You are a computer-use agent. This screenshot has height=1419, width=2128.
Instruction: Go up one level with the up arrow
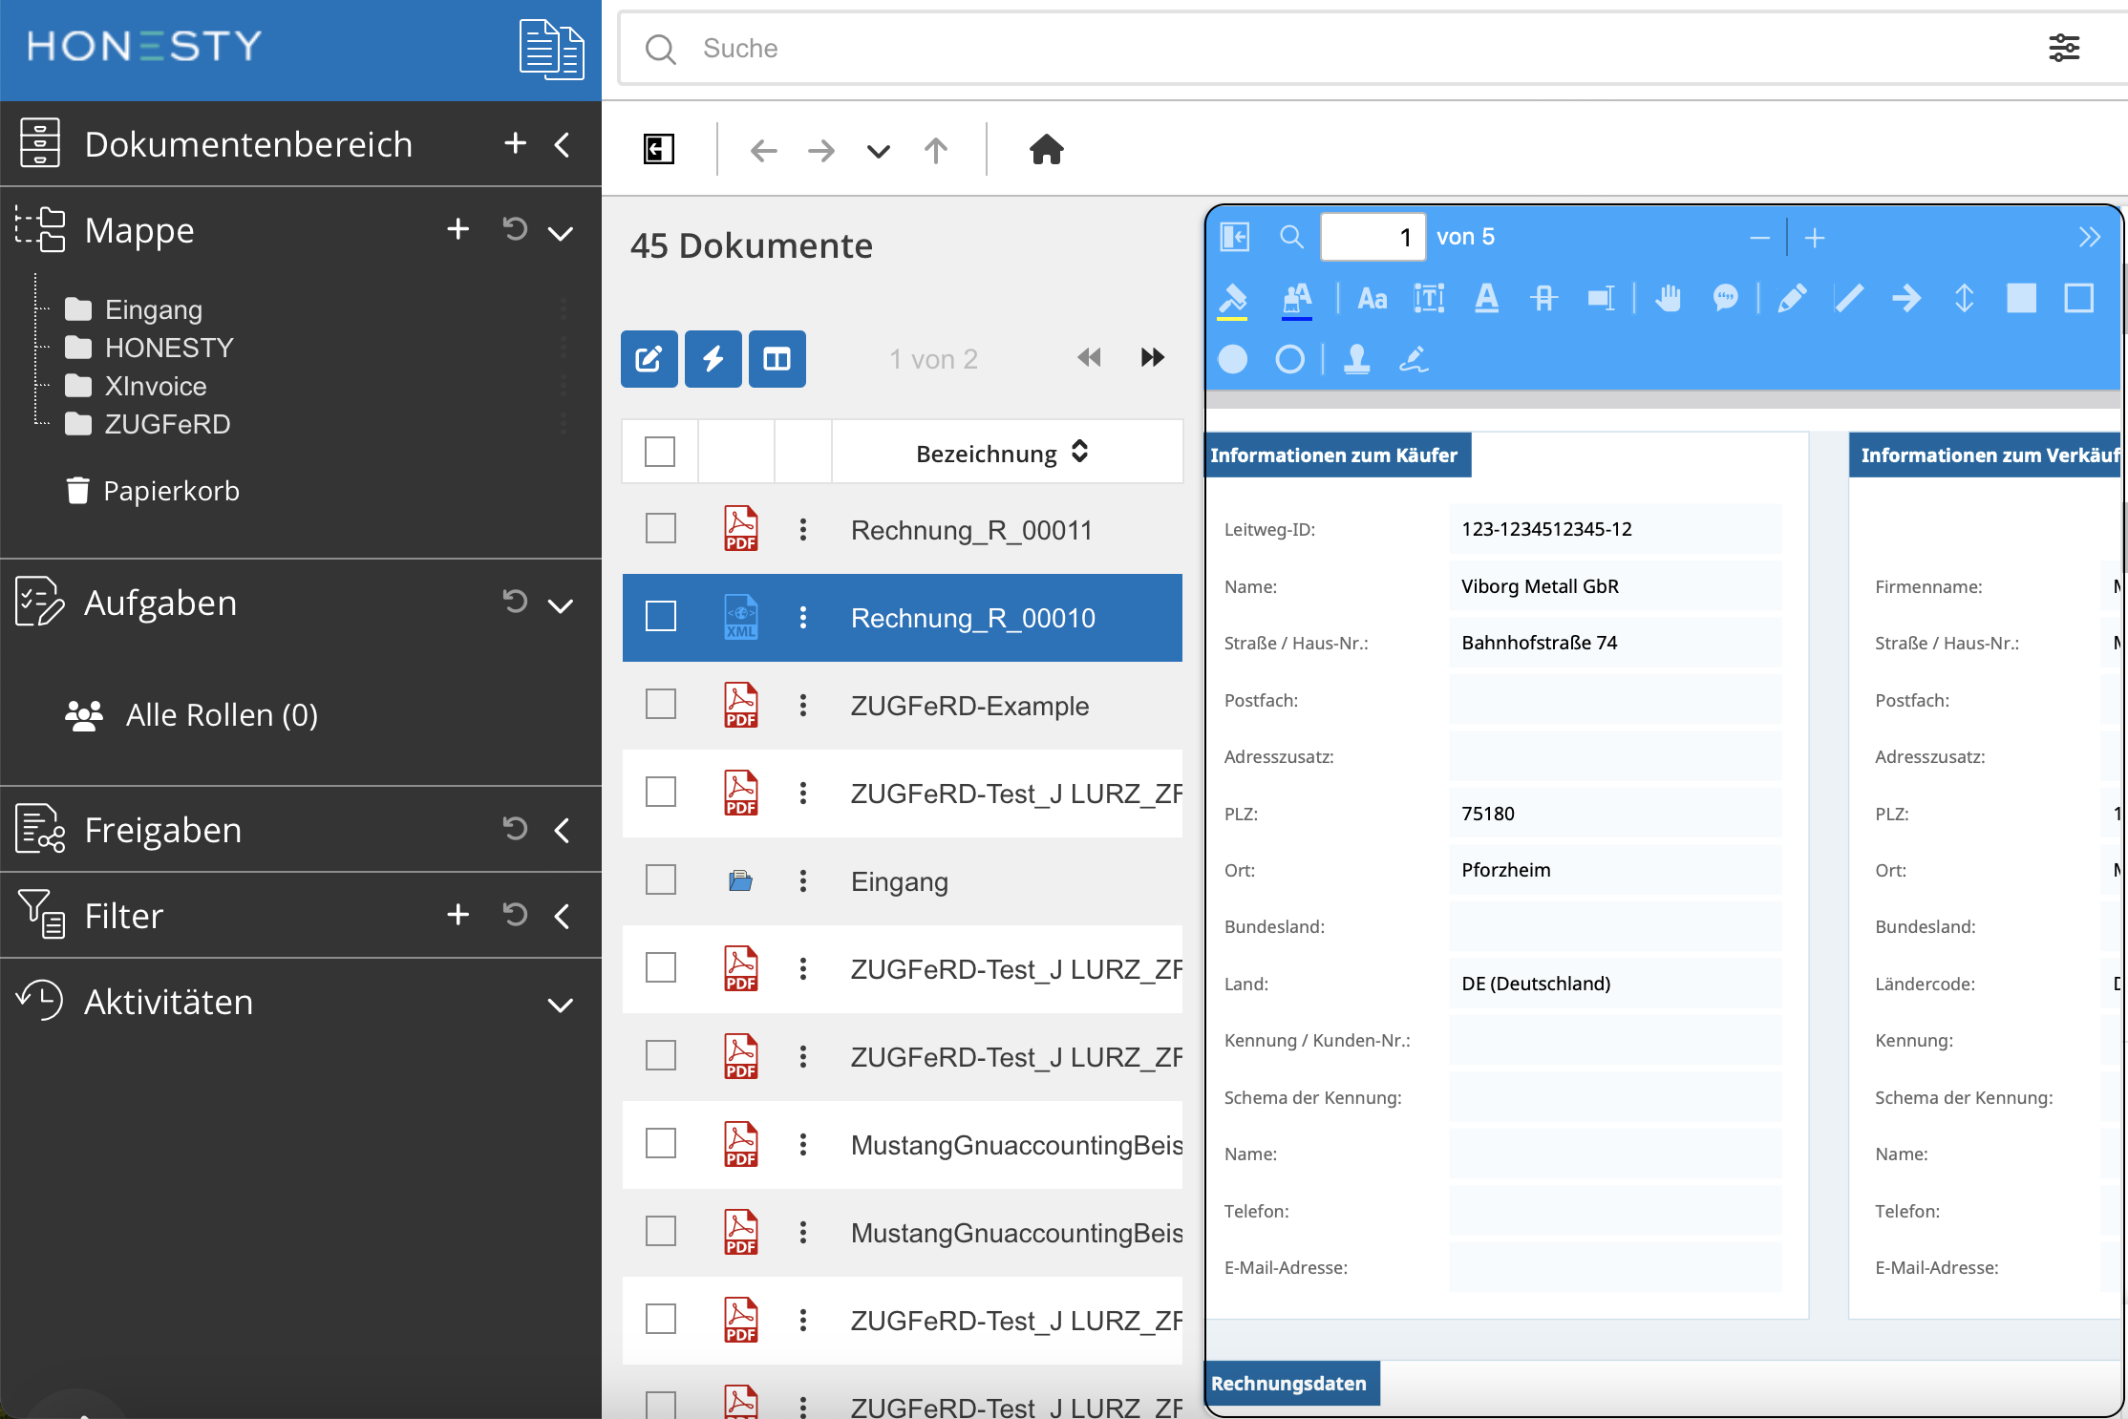pyautogui.click(x=936, y=150)
